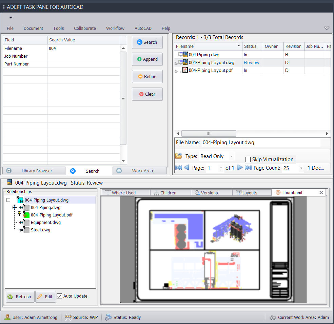This screenshot has height=324, width=334.
Task: Click the user icon in status bar
Action: click(x=7, y=318)
